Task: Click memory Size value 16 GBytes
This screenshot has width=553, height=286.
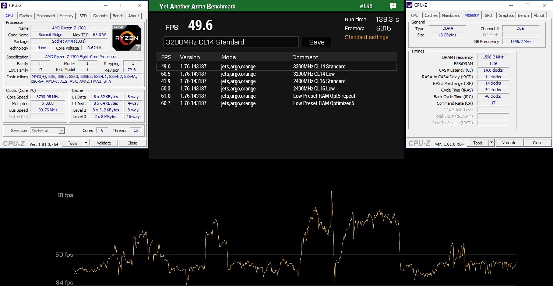Action: click(x=447, y=35)
